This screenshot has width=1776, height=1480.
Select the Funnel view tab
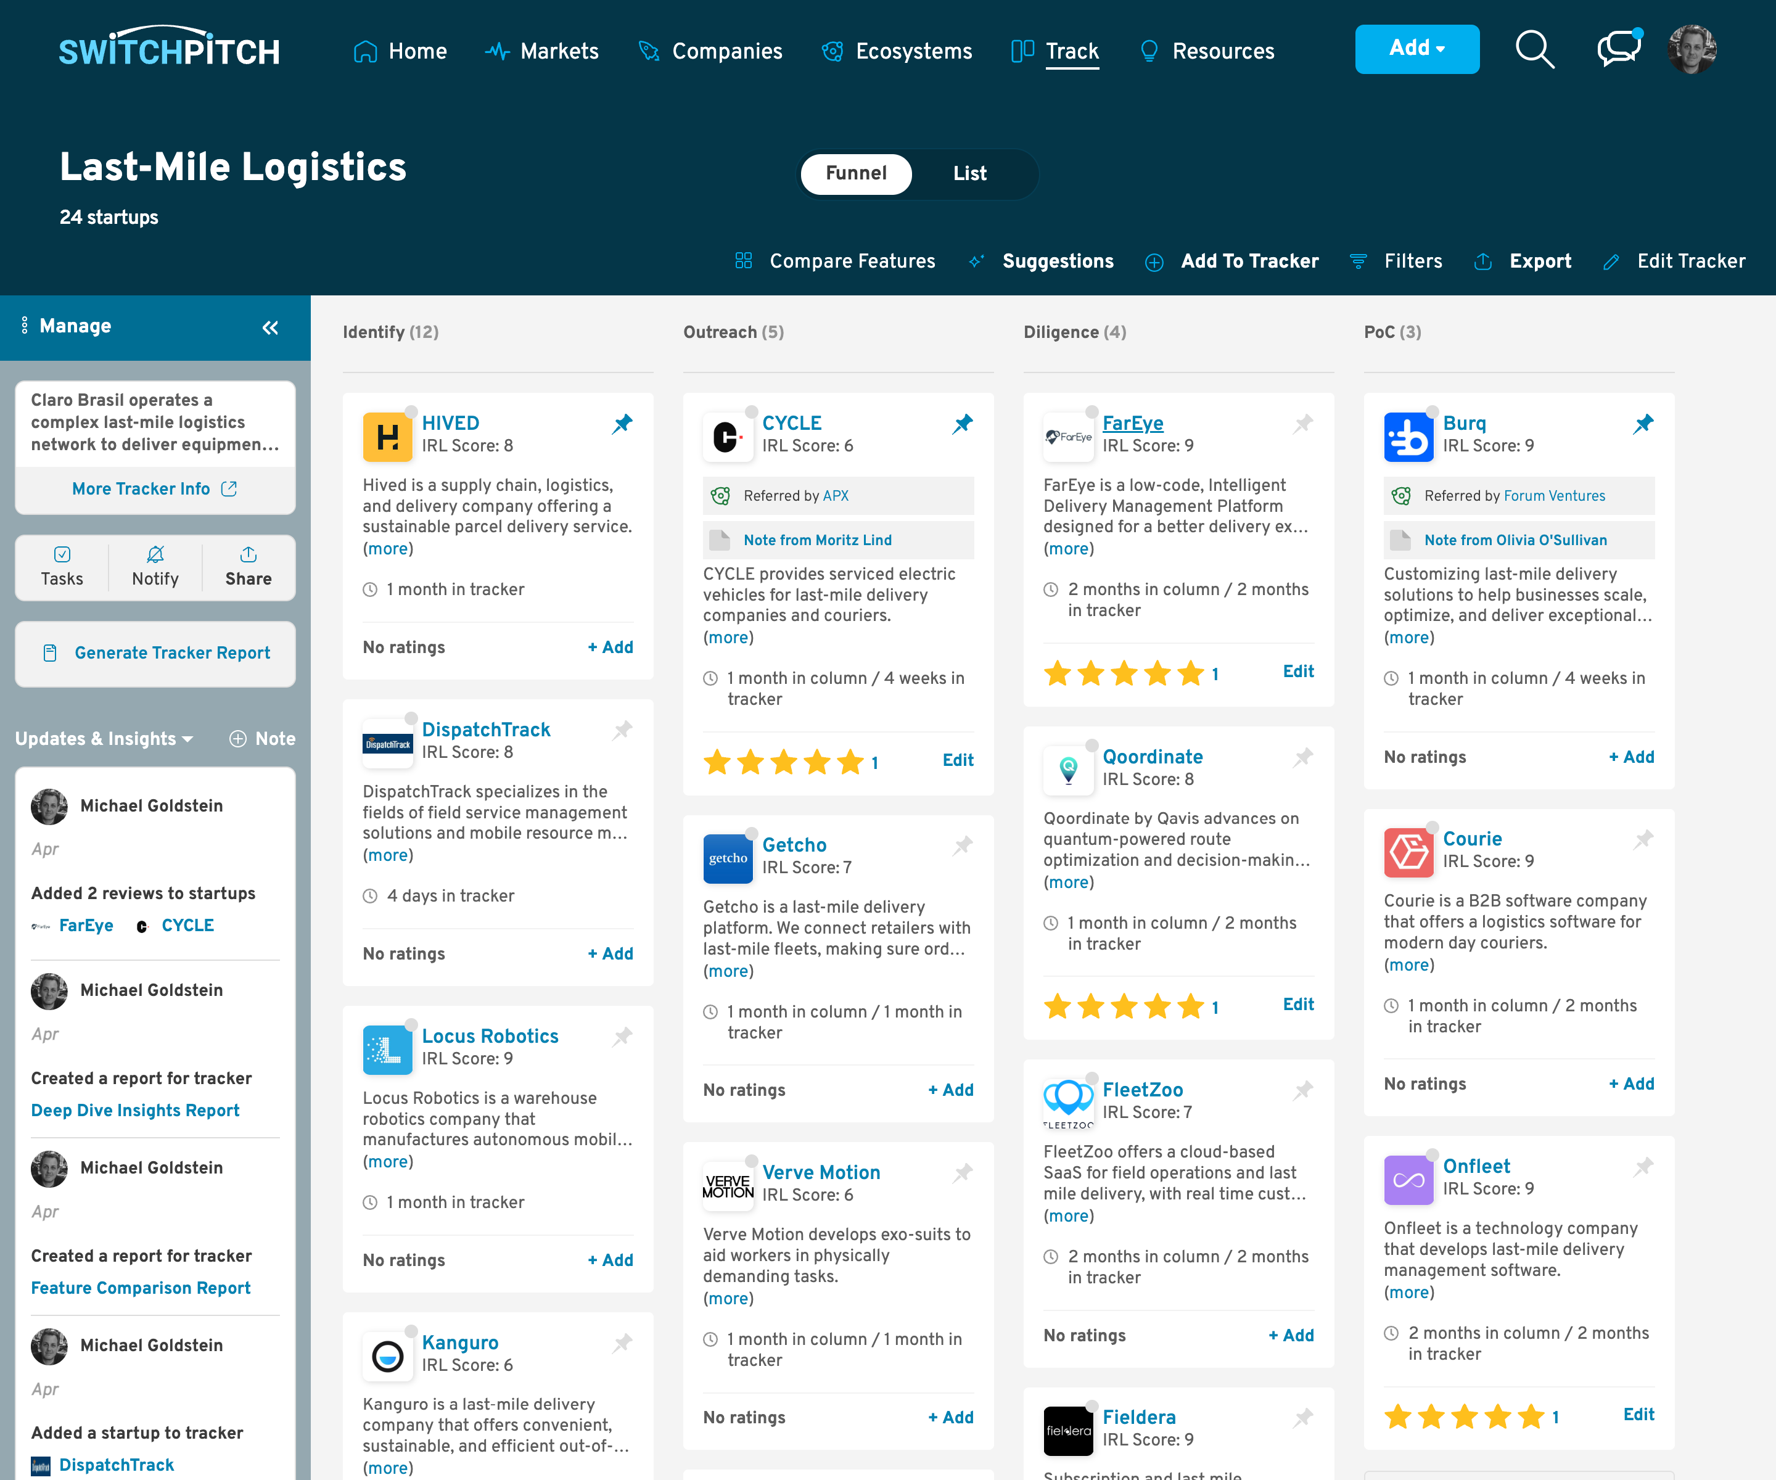pos(856,173)
